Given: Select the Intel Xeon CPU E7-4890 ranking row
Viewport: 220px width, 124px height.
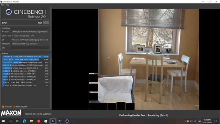Looking at the screenshot, I should coord(25,60).
